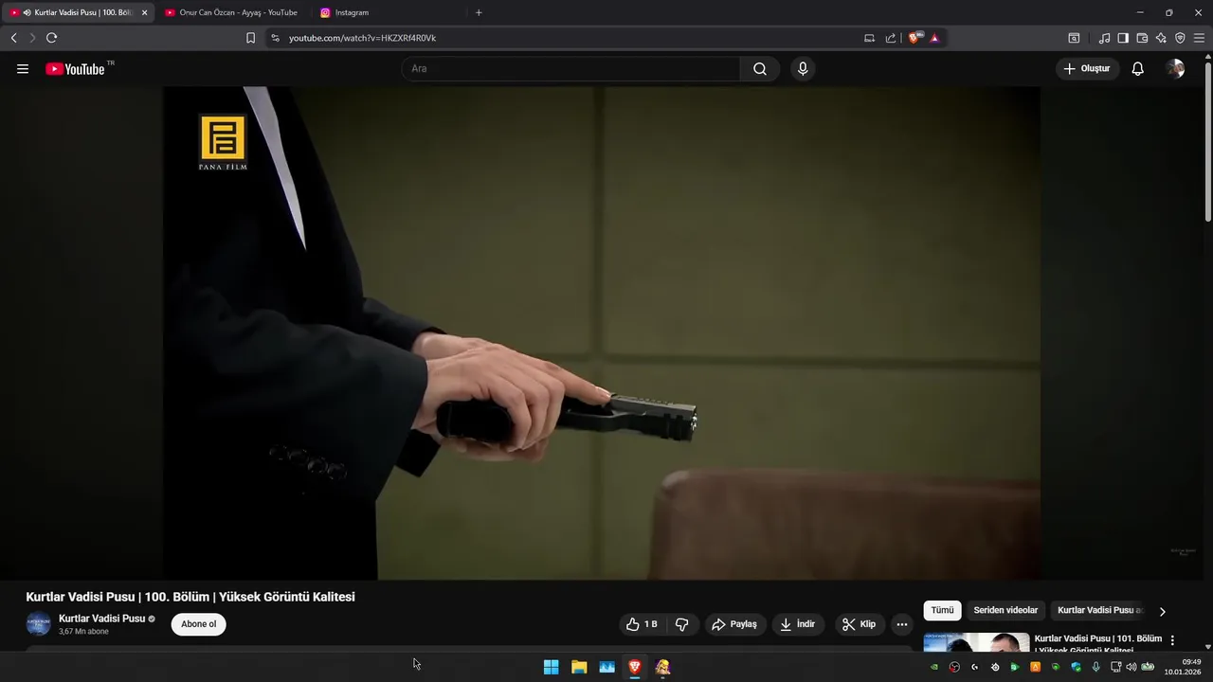Click the İndir download button

point(797,624)
